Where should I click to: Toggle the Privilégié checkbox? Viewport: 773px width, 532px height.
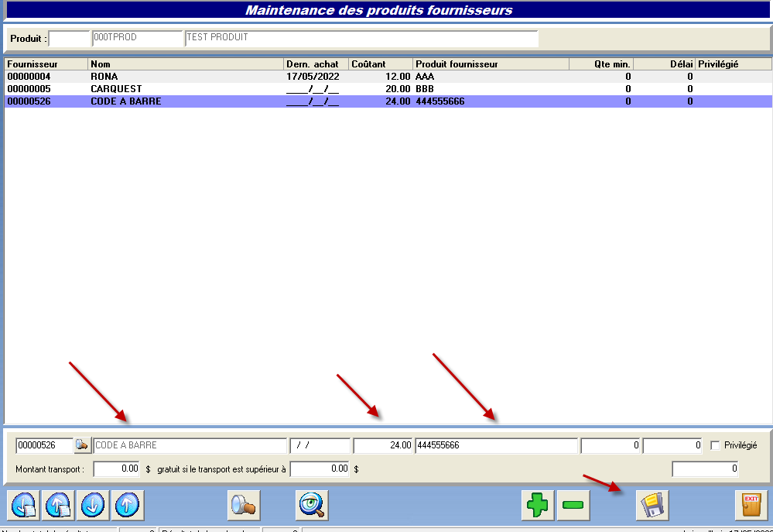pyautogui.click(x=715, y=445)
